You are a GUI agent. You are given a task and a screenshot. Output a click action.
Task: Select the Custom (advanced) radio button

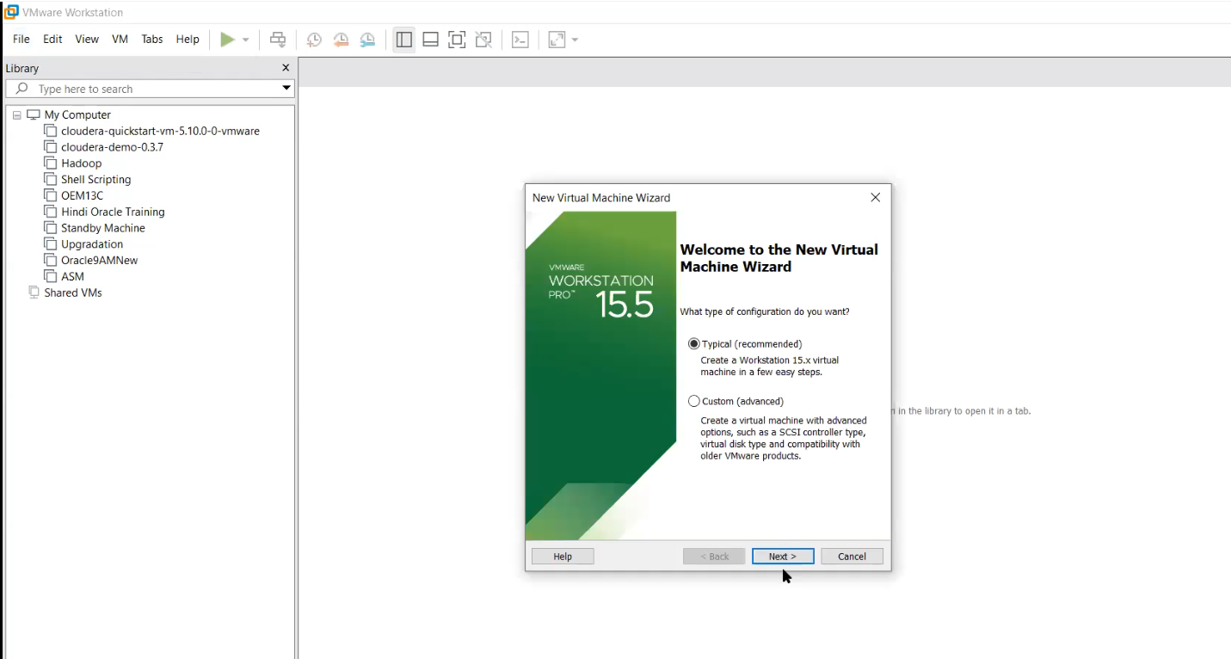(x=694, y=401)
